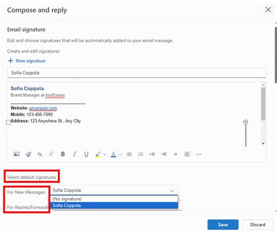Open more formatting options ellipsis
Image resolution: width=277 pixels, height=234 pixels.
pos(199,154)
